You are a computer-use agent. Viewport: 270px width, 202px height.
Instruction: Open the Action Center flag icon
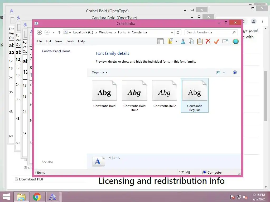click(x=232, y=197)
